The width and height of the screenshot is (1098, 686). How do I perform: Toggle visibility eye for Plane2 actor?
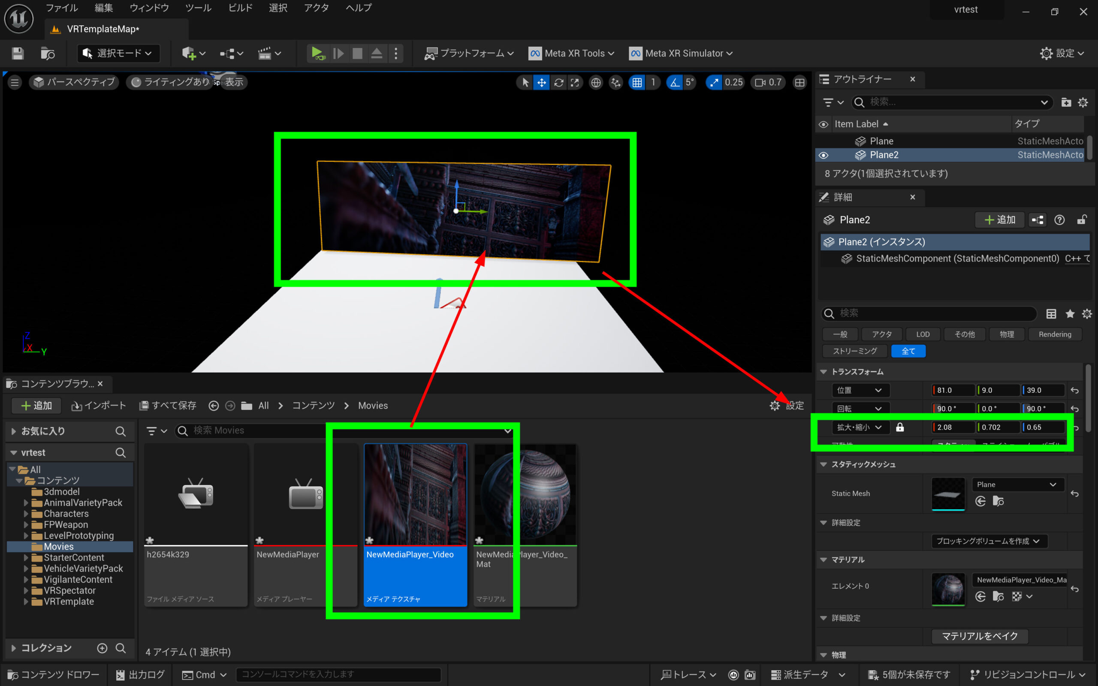823,155
